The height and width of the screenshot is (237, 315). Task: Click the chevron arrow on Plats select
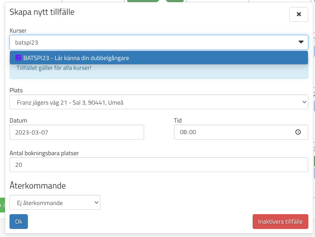coord(304,102)
